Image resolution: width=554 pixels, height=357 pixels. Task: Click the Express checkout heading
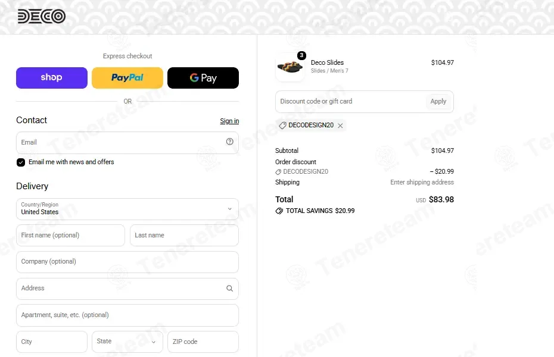[x=127, y=56]
